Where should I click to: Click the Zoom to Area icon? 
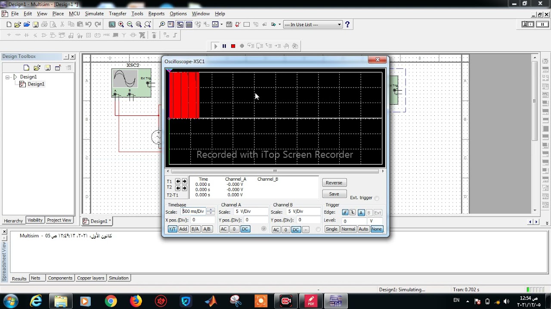[x=139, y=24]
